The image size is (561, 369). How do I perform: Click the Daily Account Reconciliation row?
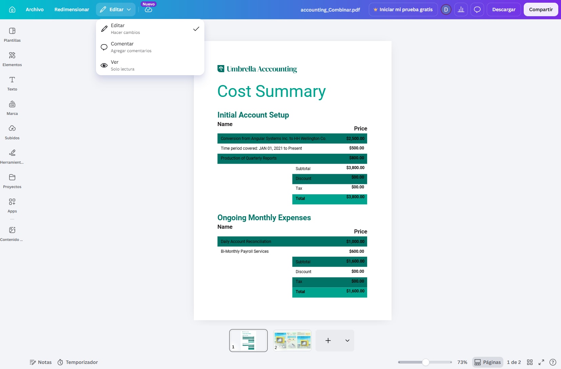292,242
